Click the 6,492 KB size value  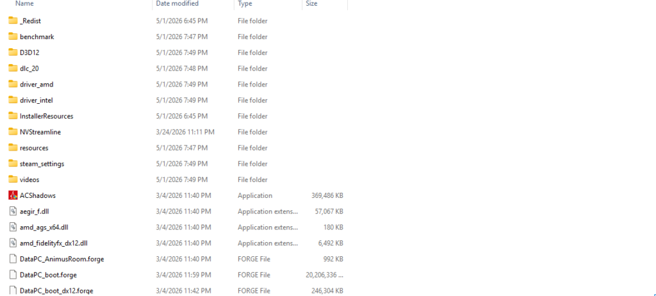[331, 243]
